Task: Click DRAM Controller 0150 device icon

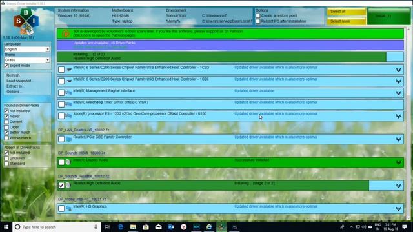Action: [68, 116]
